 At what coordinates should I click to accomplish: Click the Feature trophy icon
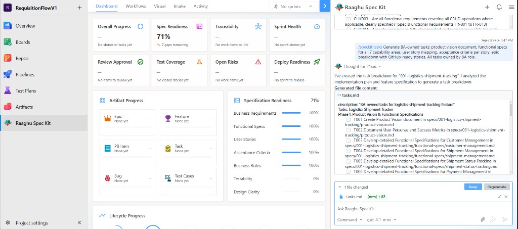coord(168,118)
